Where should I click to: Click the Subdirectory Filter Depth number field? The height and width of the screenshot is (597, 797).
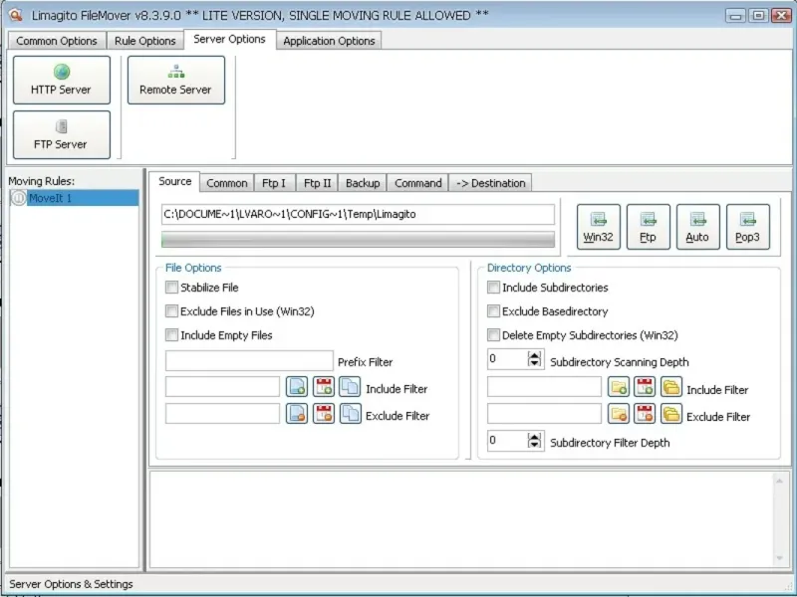(x=508, y=441)
